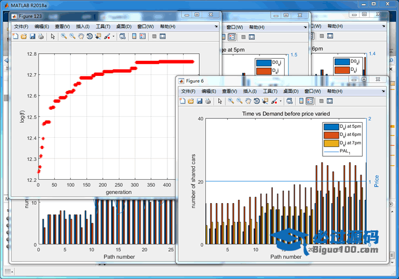
Task: Choose Data Cursor tool in Figure 123
Action: click(x=98, y=36)
